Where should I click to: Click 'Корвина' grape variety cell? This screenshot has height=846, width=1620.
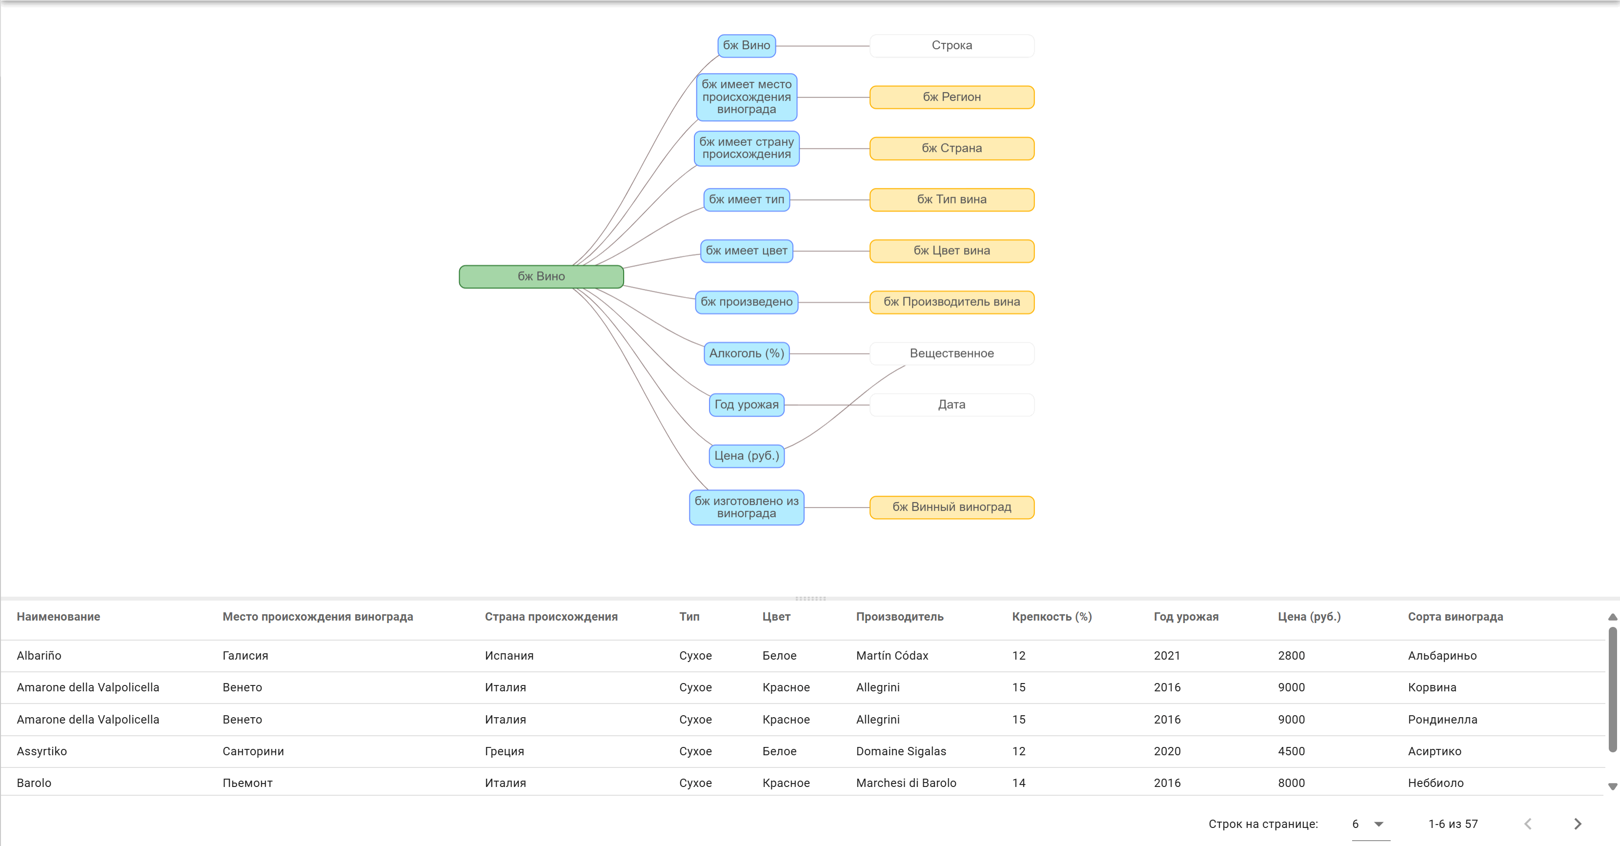coord(1432,687)
